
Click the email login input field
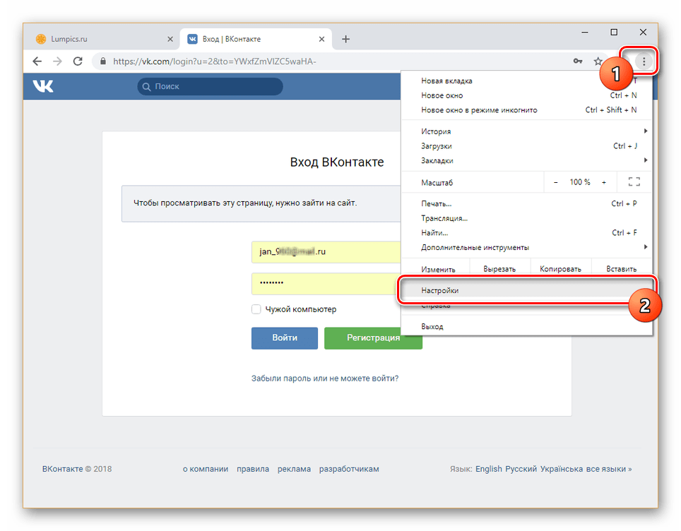tap(326, 252)
